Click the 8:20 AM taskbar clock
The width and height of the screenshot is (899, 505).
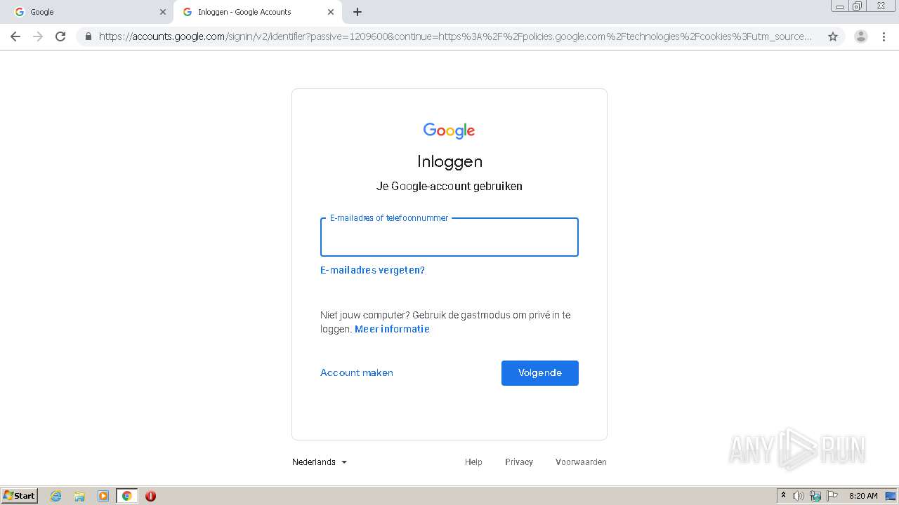863,496
